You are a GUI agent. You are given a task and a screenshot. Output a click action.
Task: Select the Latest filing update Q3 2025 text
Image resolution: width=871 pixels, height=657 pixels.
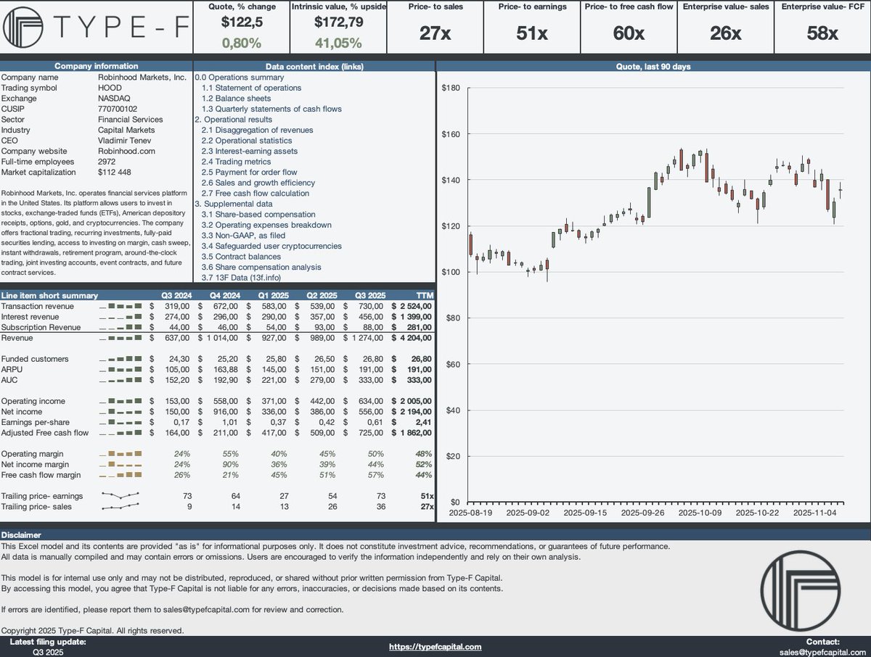point(49,652)
